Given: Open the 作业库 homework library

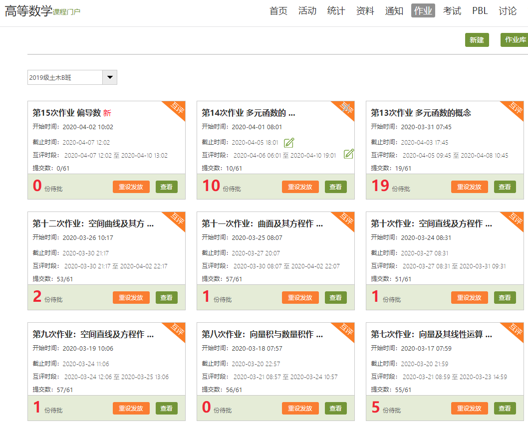Looking at the screenshot, I should click(515, 40).
